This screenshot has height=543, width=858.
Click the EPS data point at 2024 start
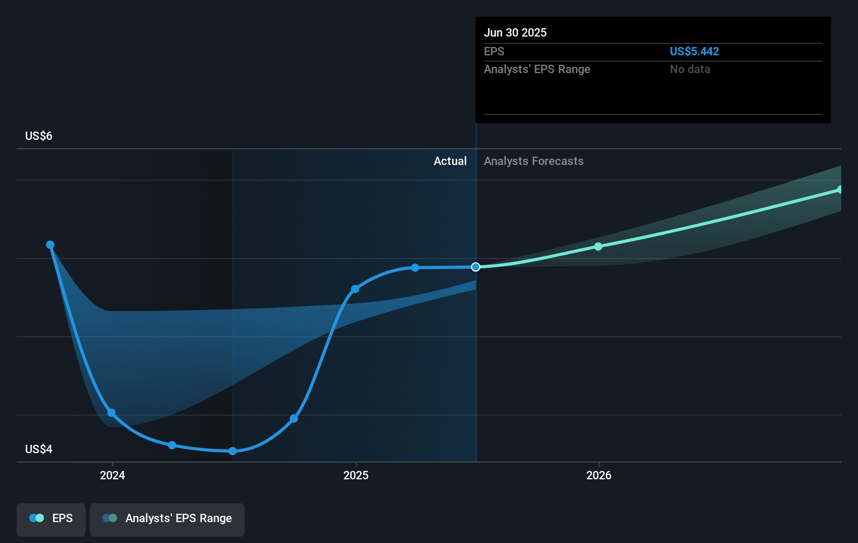click(111, 412)
